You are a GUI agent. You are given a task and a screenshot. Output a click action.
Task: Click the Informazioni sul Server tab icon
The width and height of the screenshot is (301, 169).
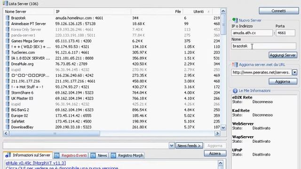tap(8, 155)
